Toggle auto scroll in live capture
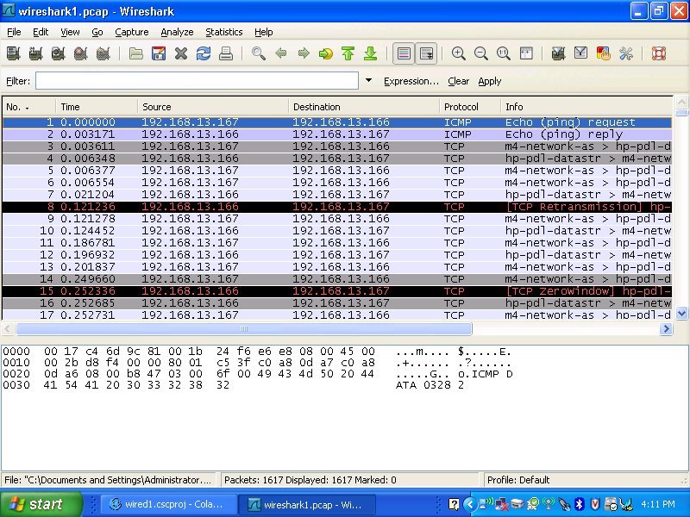Viewport: 690px width, 517px height. [x=426, y=53]
